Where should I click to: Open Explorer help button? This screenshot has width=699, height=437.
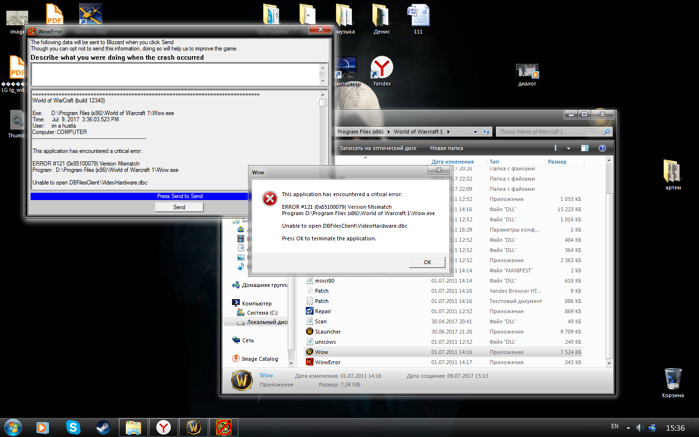[x=602, y=148]
